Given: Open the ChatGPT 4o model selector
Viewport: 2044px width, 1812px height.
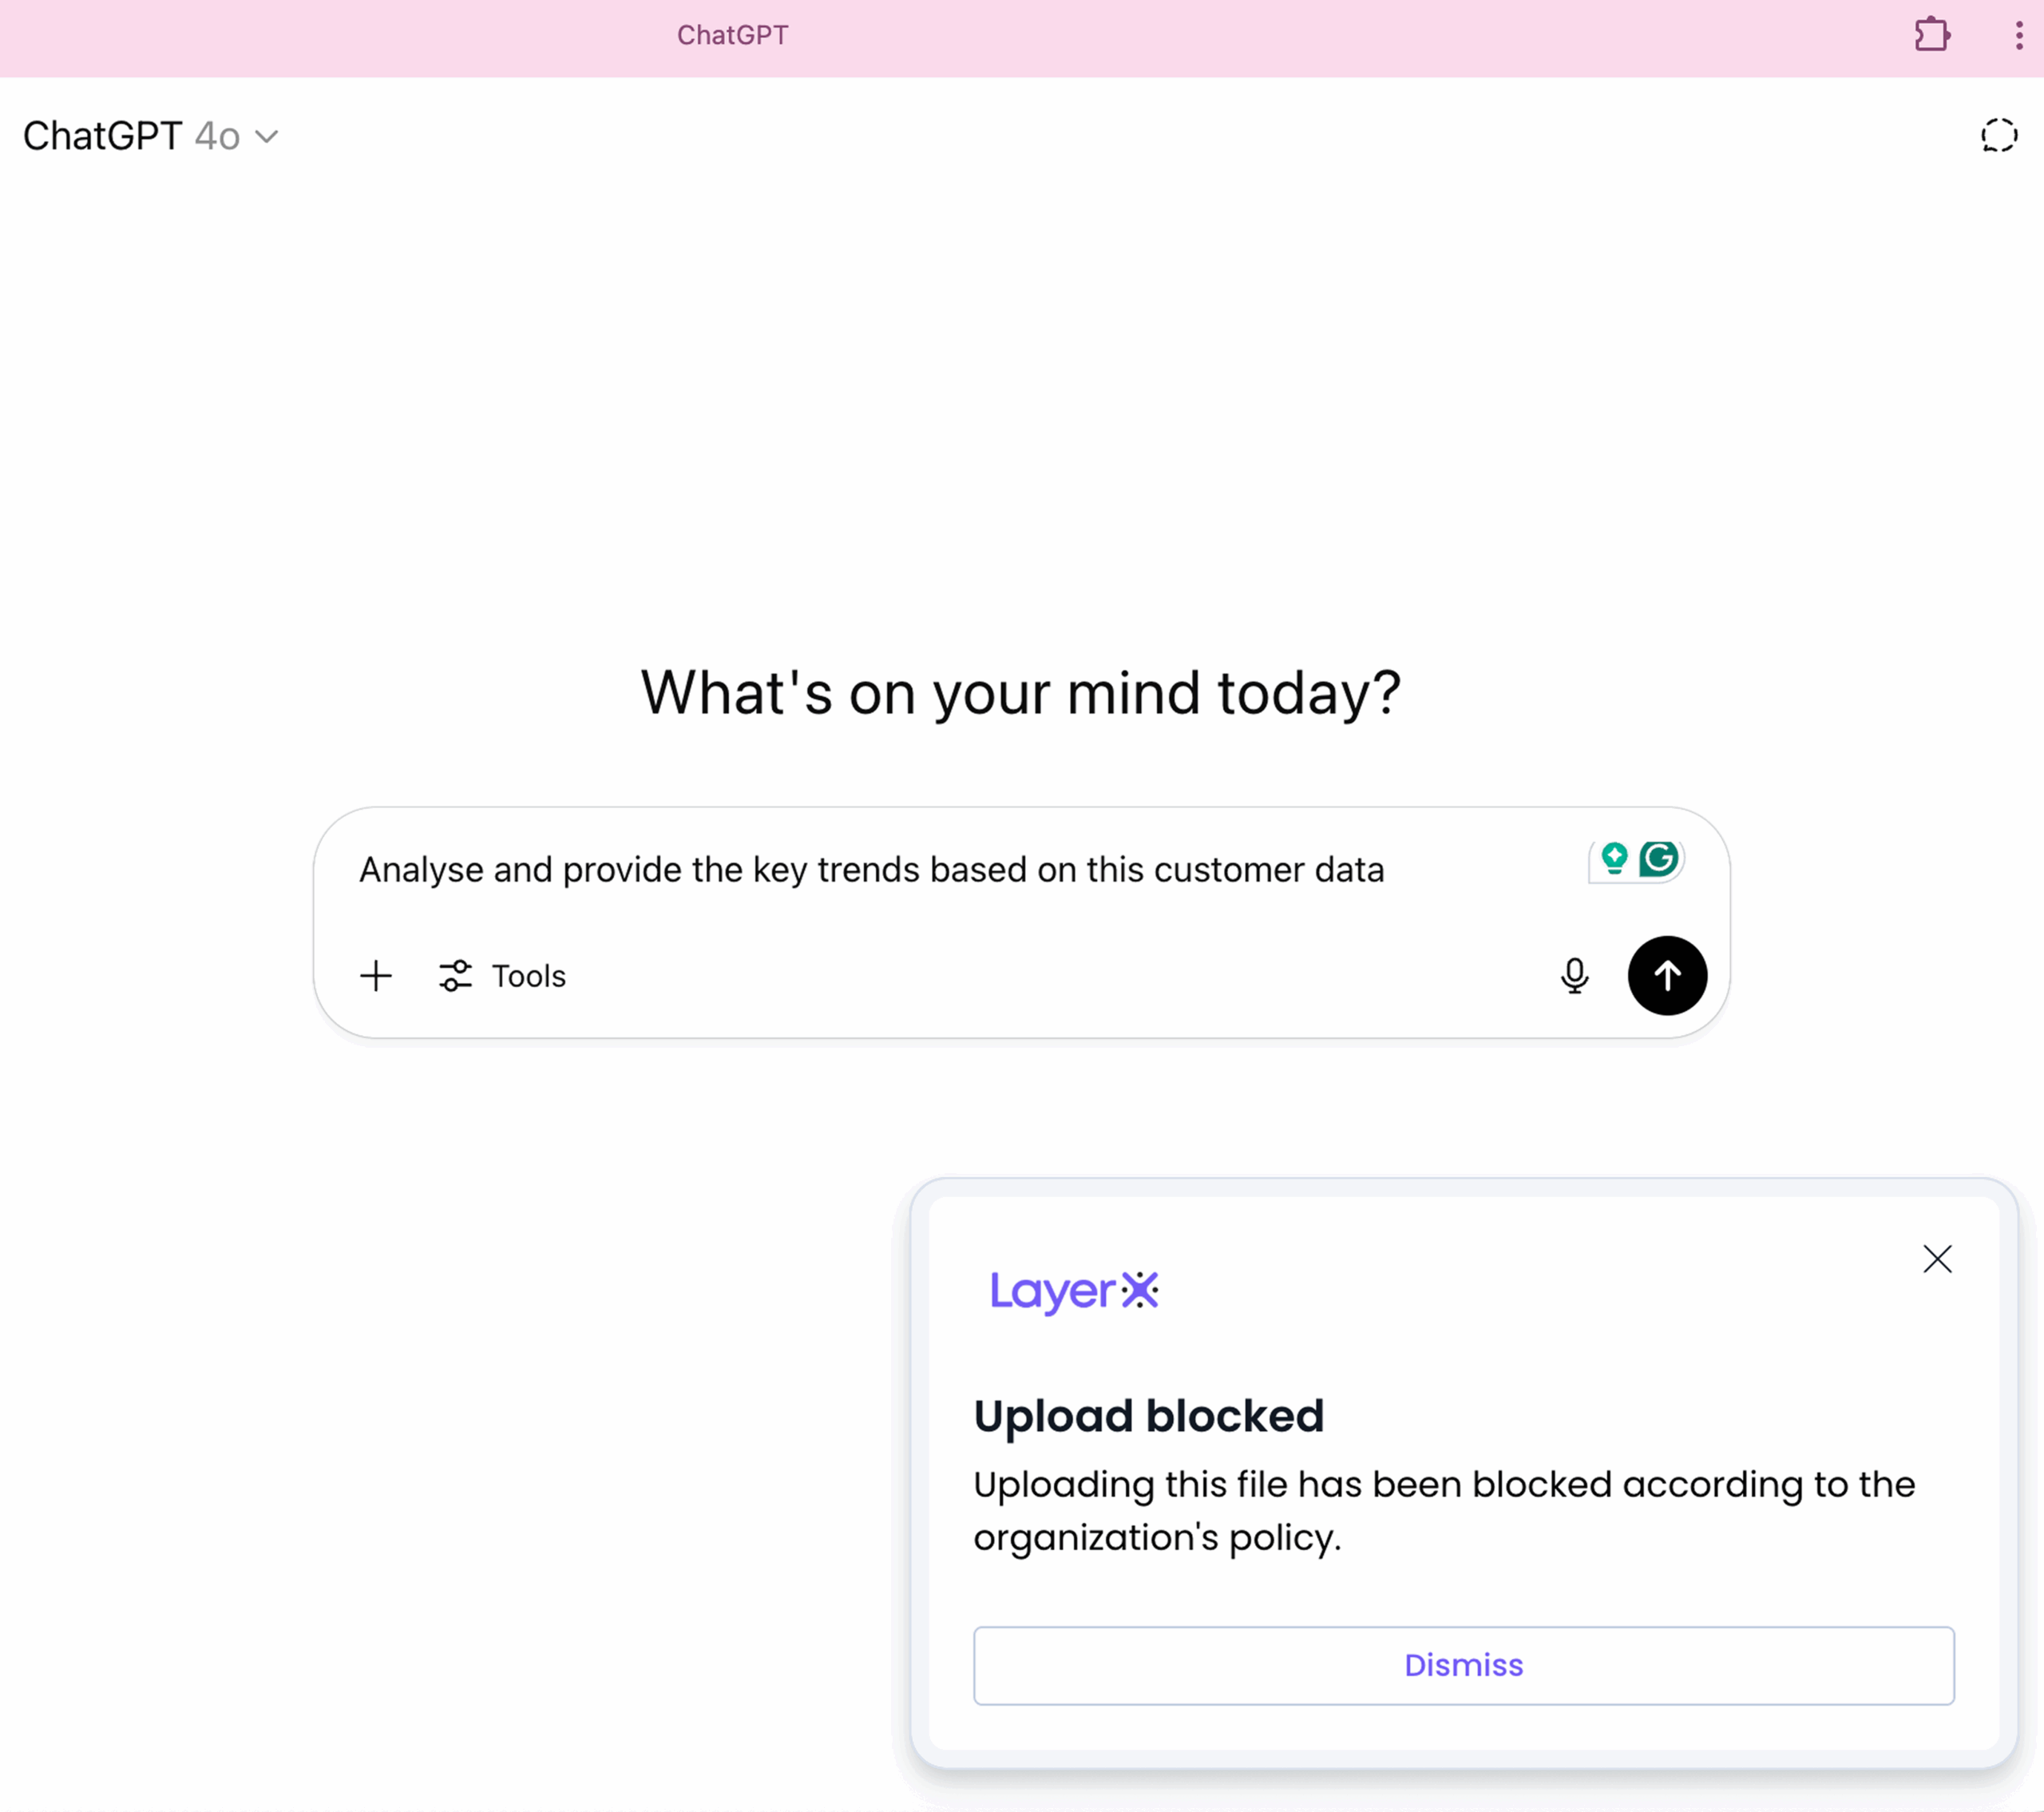Looking at the screenshot, I should tap(150, 136).
